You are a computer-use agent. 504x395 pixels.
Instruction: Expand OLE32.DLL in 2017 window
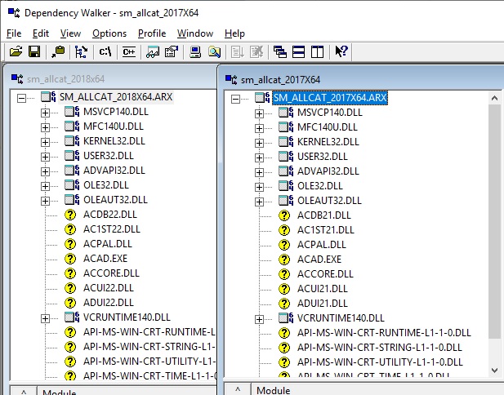point(260,187)
